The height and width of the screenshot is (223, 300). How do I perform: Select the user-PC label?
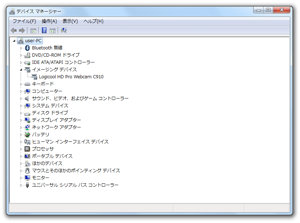click(x=33, y=41)
